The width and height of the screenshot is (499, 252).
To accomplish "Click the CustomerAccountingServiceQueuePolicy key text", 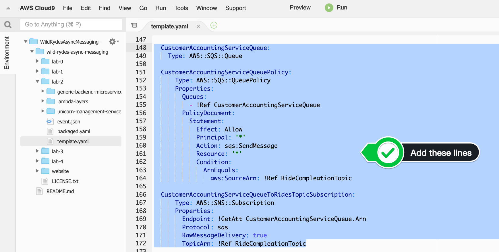I will pyautogui.click(x=225, y=72).
